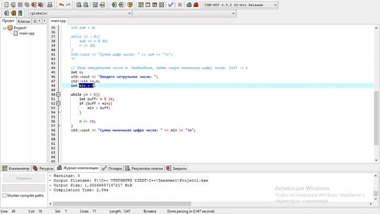Screen dimensions: 380x214
Task: Click the Debug checkmark toolbar icon
Action: coord(170,5)
